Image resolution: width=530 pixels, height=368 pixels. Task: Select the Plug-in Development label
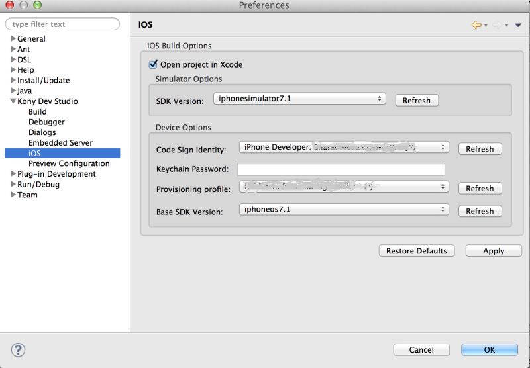click(x=57, y=174)
